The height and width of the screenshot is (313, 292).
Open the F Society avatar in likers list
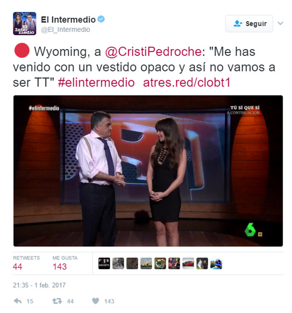click(x=104, y=263)
